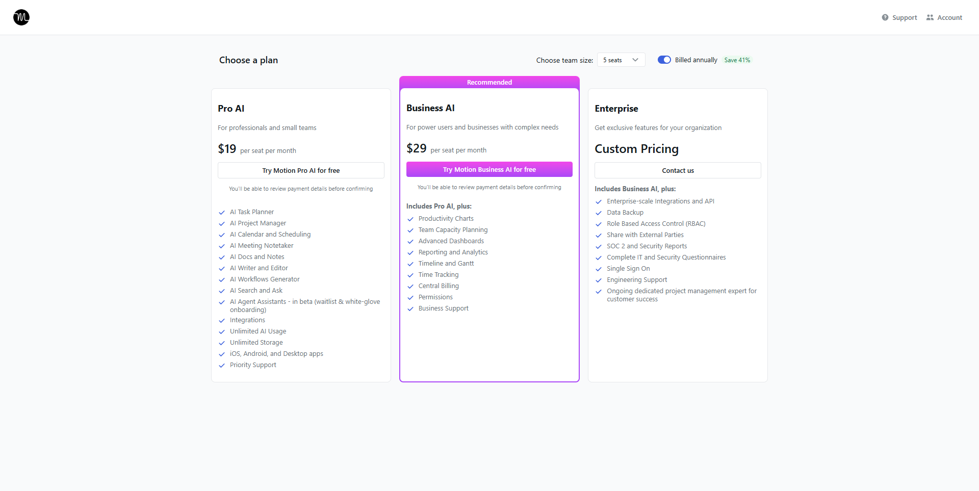Click the checkmark next to Data Backup
Viewport: 979px width, 491px height.
coord(599,213)
